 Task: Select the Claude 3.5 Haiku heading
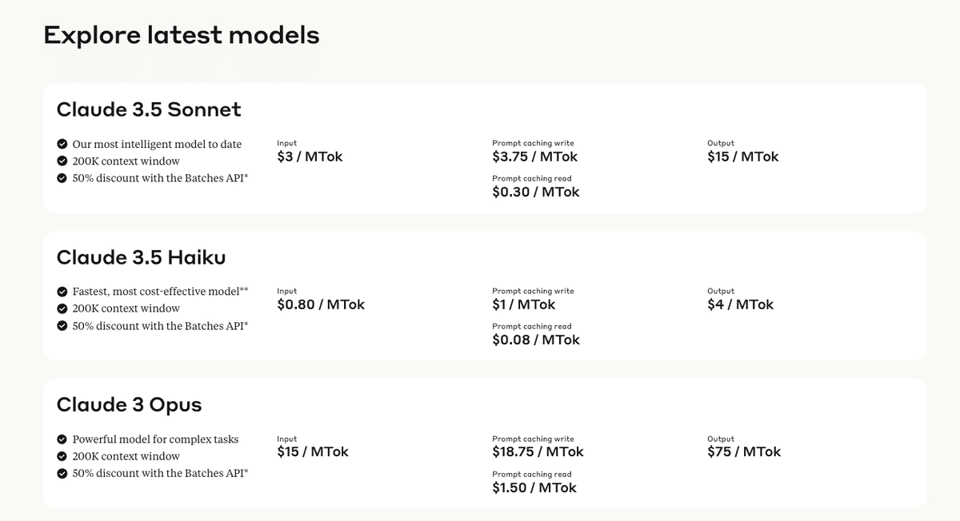tap(141, 257)
